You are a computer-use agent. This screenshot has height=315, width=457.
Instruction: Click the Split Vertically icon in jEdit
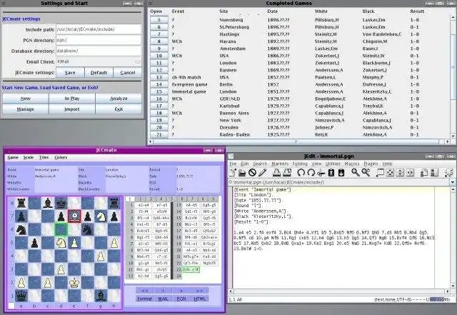coord(410,173)
